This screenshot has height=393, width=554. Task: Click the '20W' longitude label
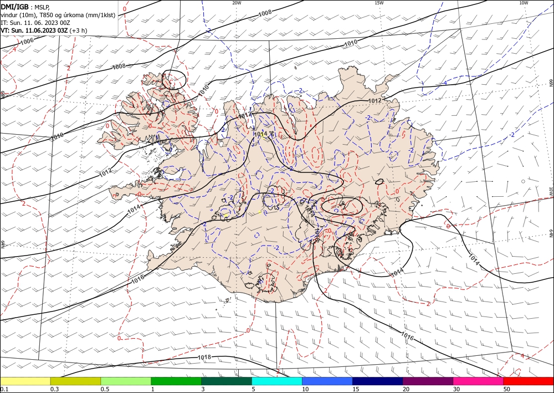(237, 3)
